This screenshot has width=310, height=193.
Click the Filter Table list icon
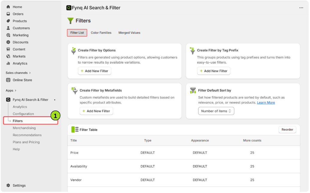point(75,130)
